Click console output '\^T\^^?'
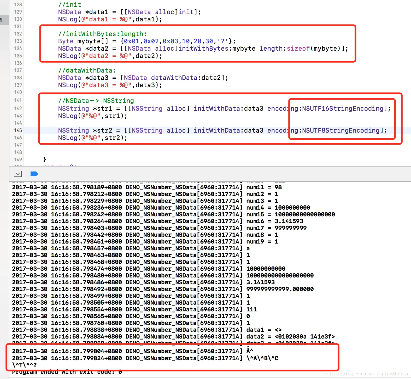Viewport: 411px width, 379px height. pos(24,365)
